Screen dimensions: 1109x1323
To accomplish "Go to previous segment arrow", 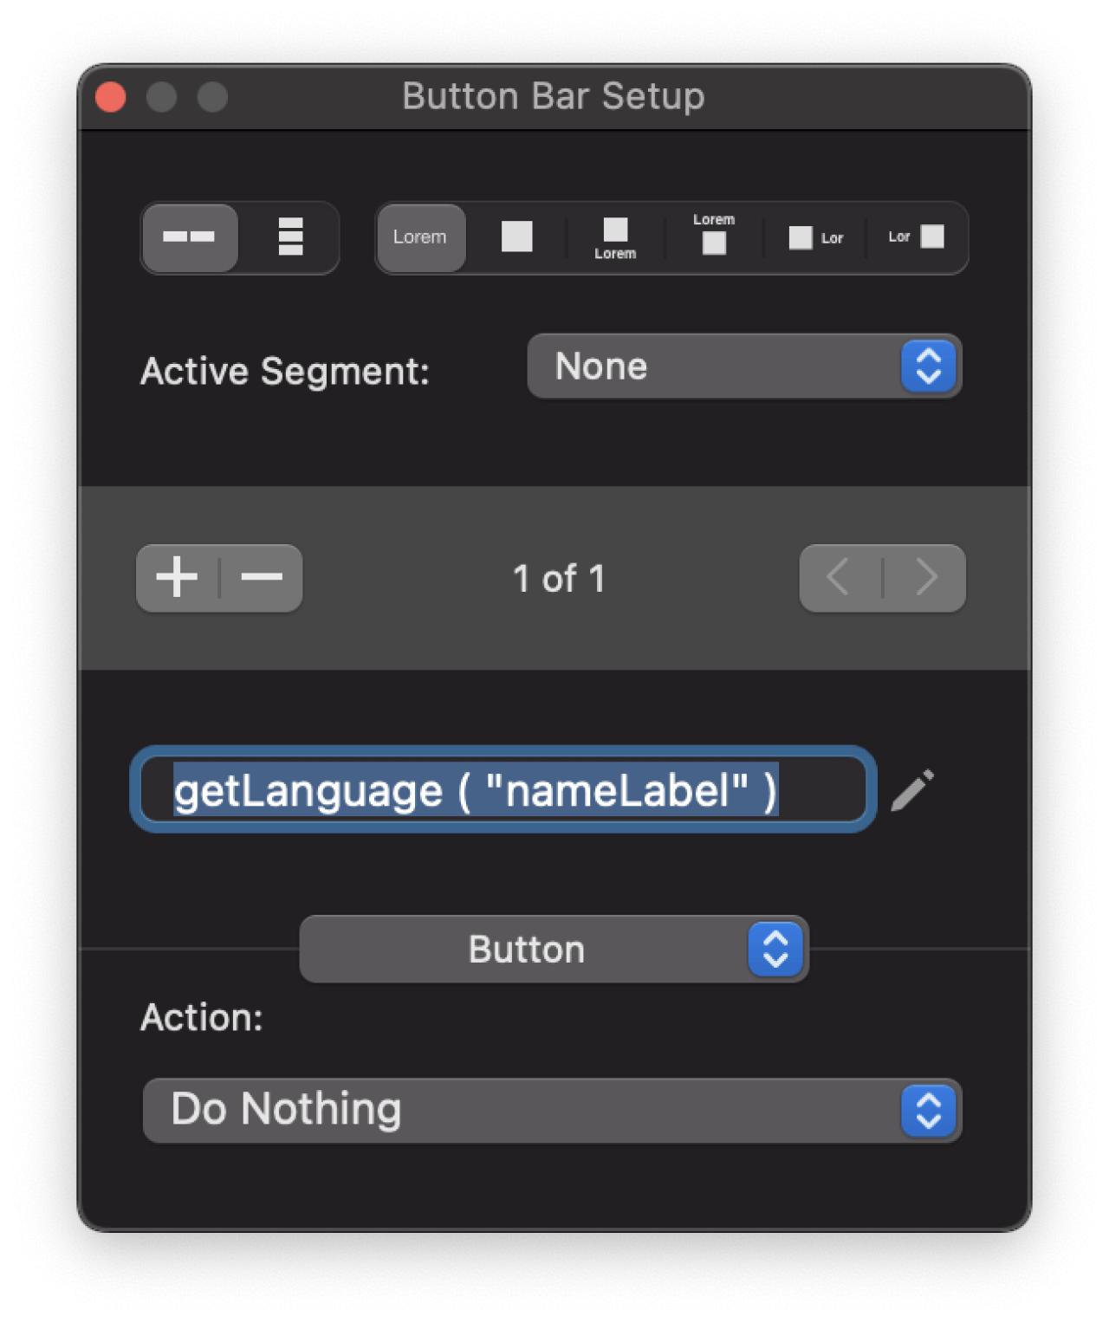I will [840, 578].
